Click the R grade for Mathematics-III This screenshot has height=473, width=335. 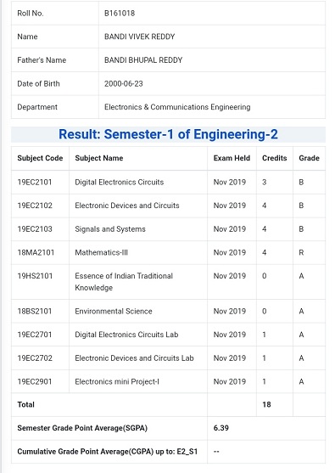point(301,252)
